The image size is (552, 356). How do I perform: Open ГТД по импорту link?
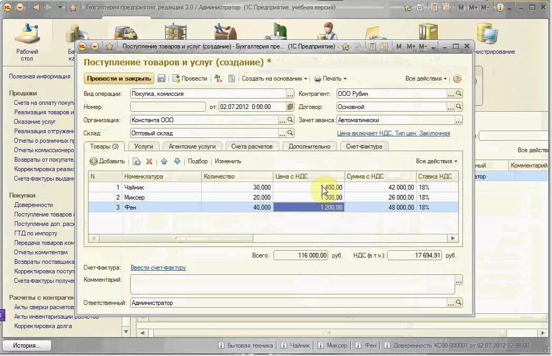click(x=36, y=233)
